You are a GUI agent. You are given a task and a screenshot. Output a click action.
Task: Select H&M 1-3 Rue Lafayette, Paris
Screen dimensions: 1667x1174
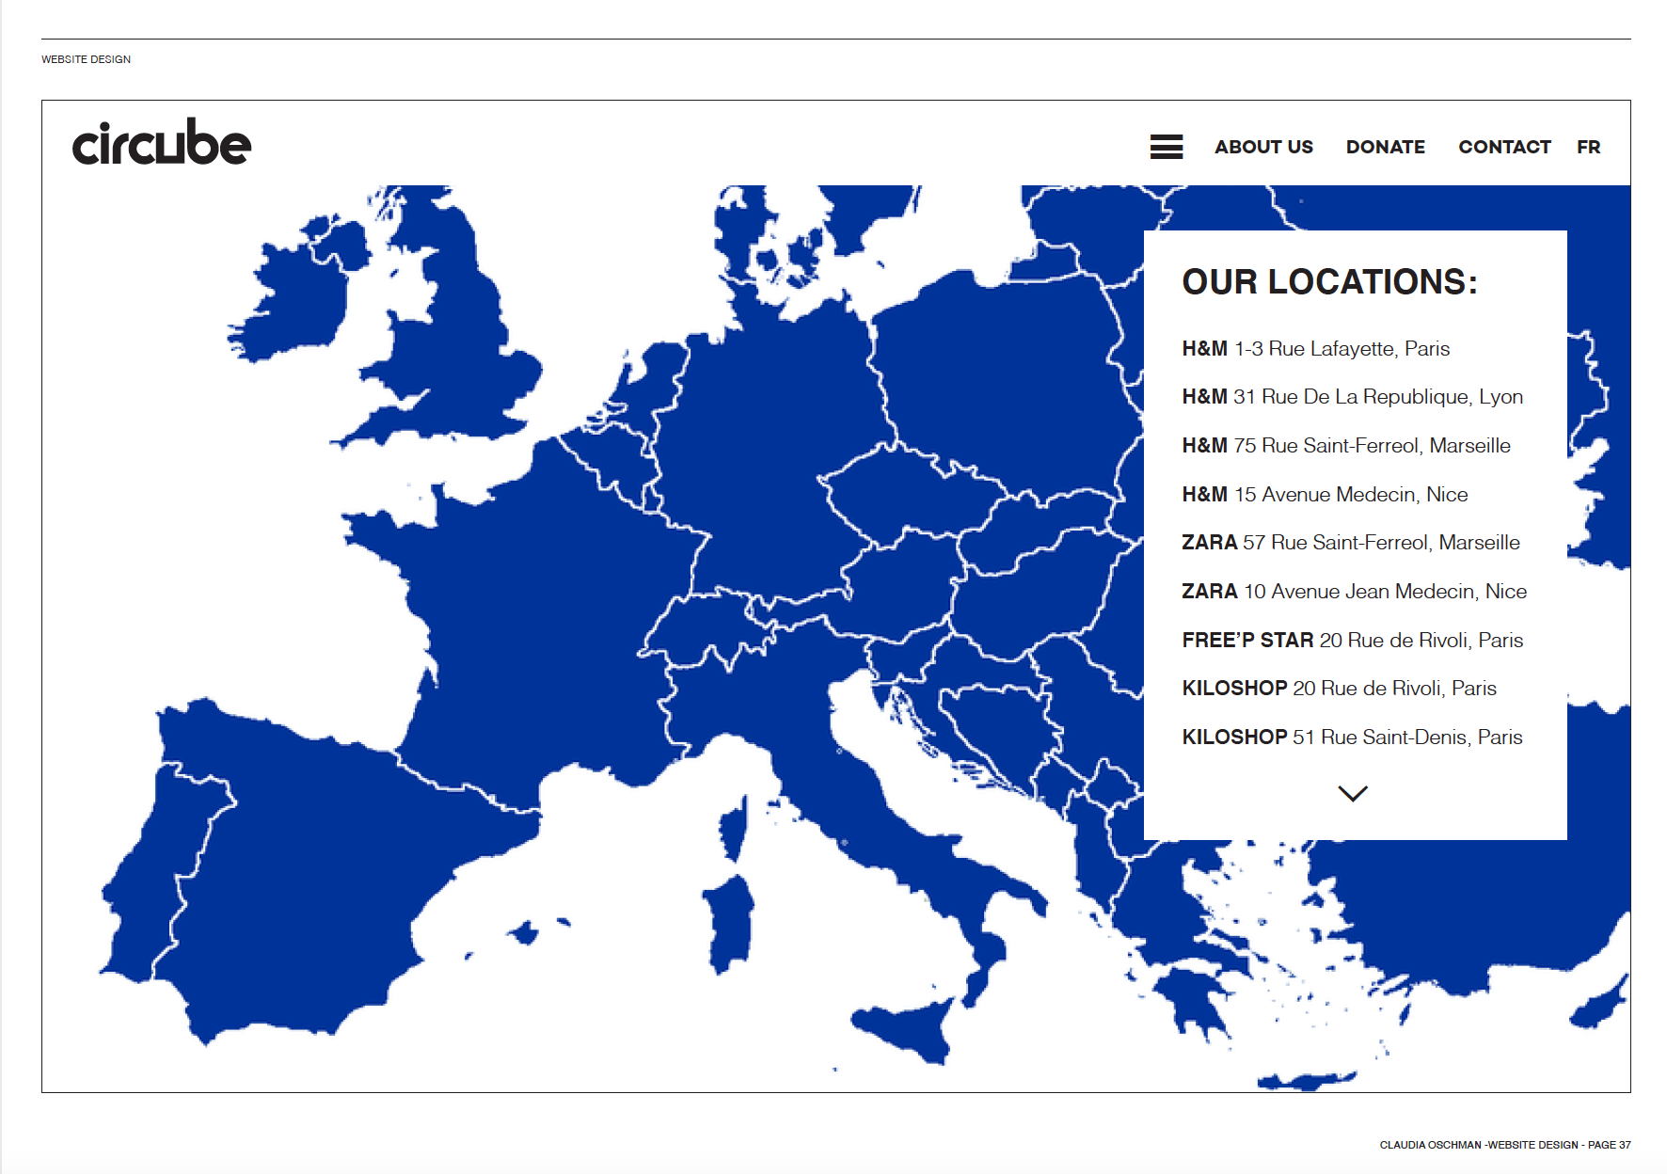1316,349
